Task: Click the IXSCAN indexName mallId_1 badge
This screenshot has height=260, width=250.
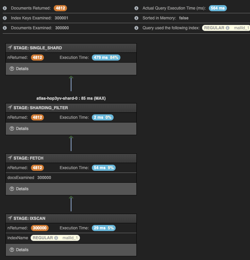Action: [55, 238]
